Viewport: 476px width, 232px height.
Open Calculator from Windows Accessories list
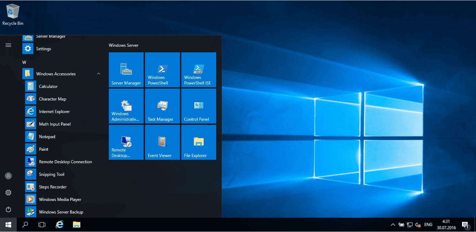tap(63, 87)
